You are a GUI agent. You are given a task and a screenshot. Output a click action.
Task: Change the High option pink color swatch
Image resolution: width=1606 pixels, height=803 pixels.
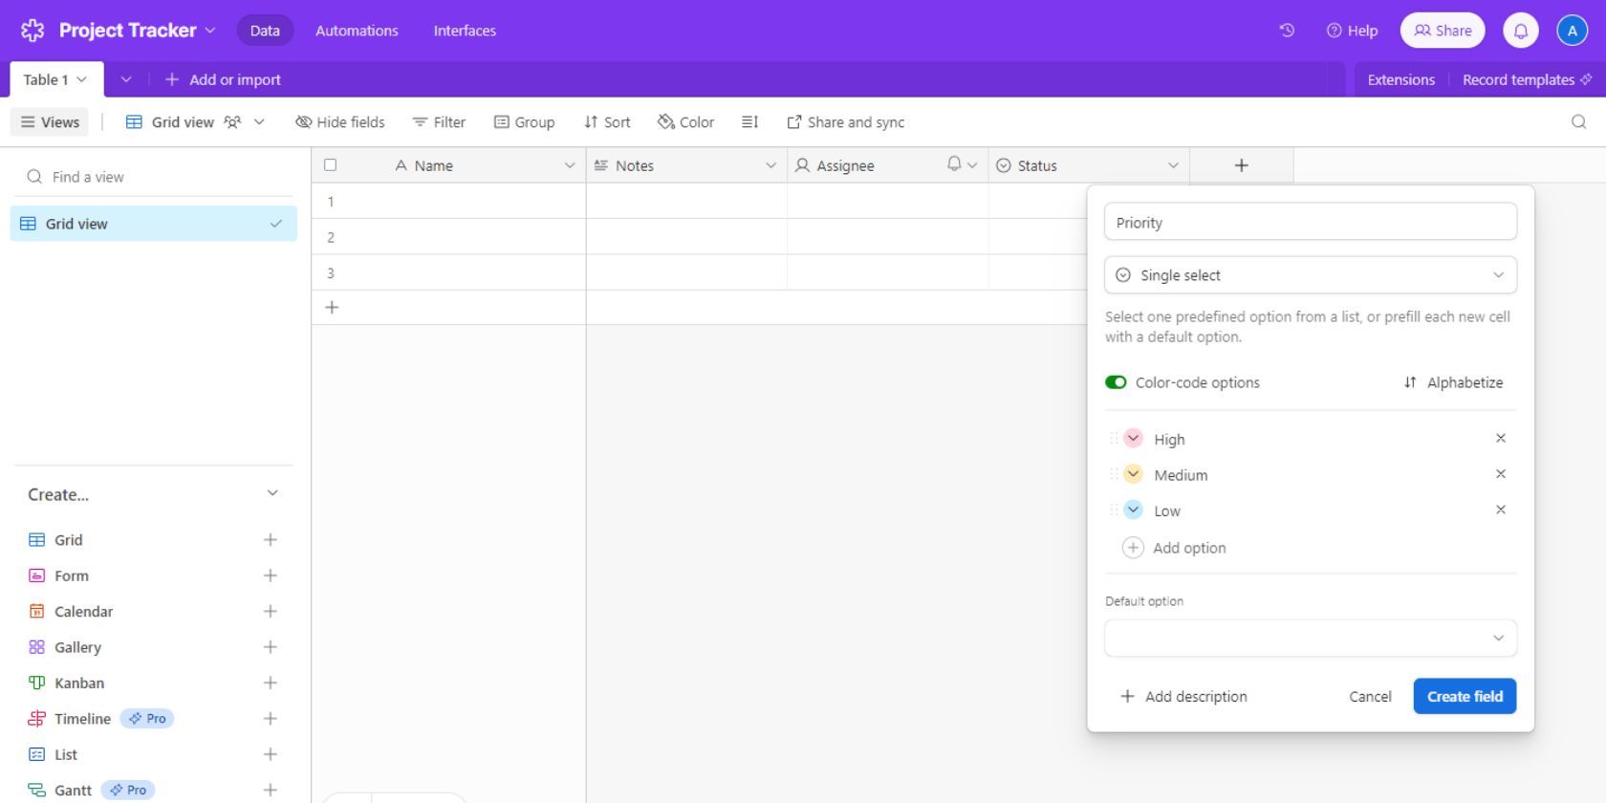pyautogui.click(x=1133, y=439)
